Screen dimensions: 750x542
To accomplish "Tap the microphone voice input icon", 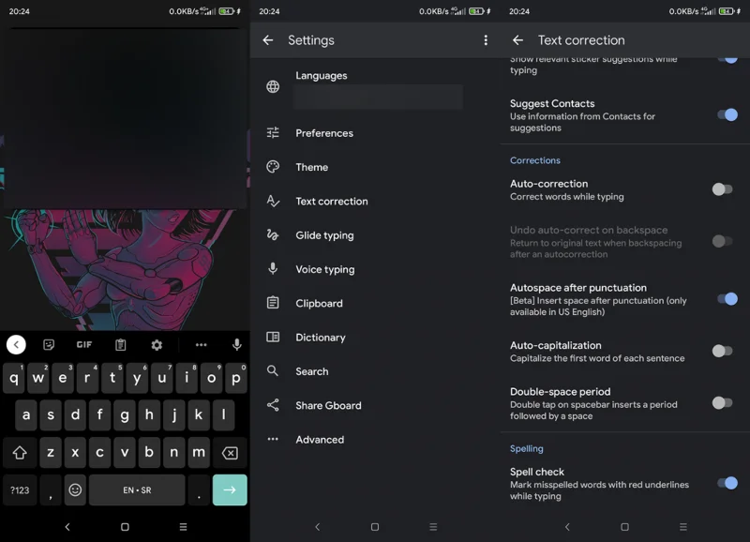I will 237,344.
